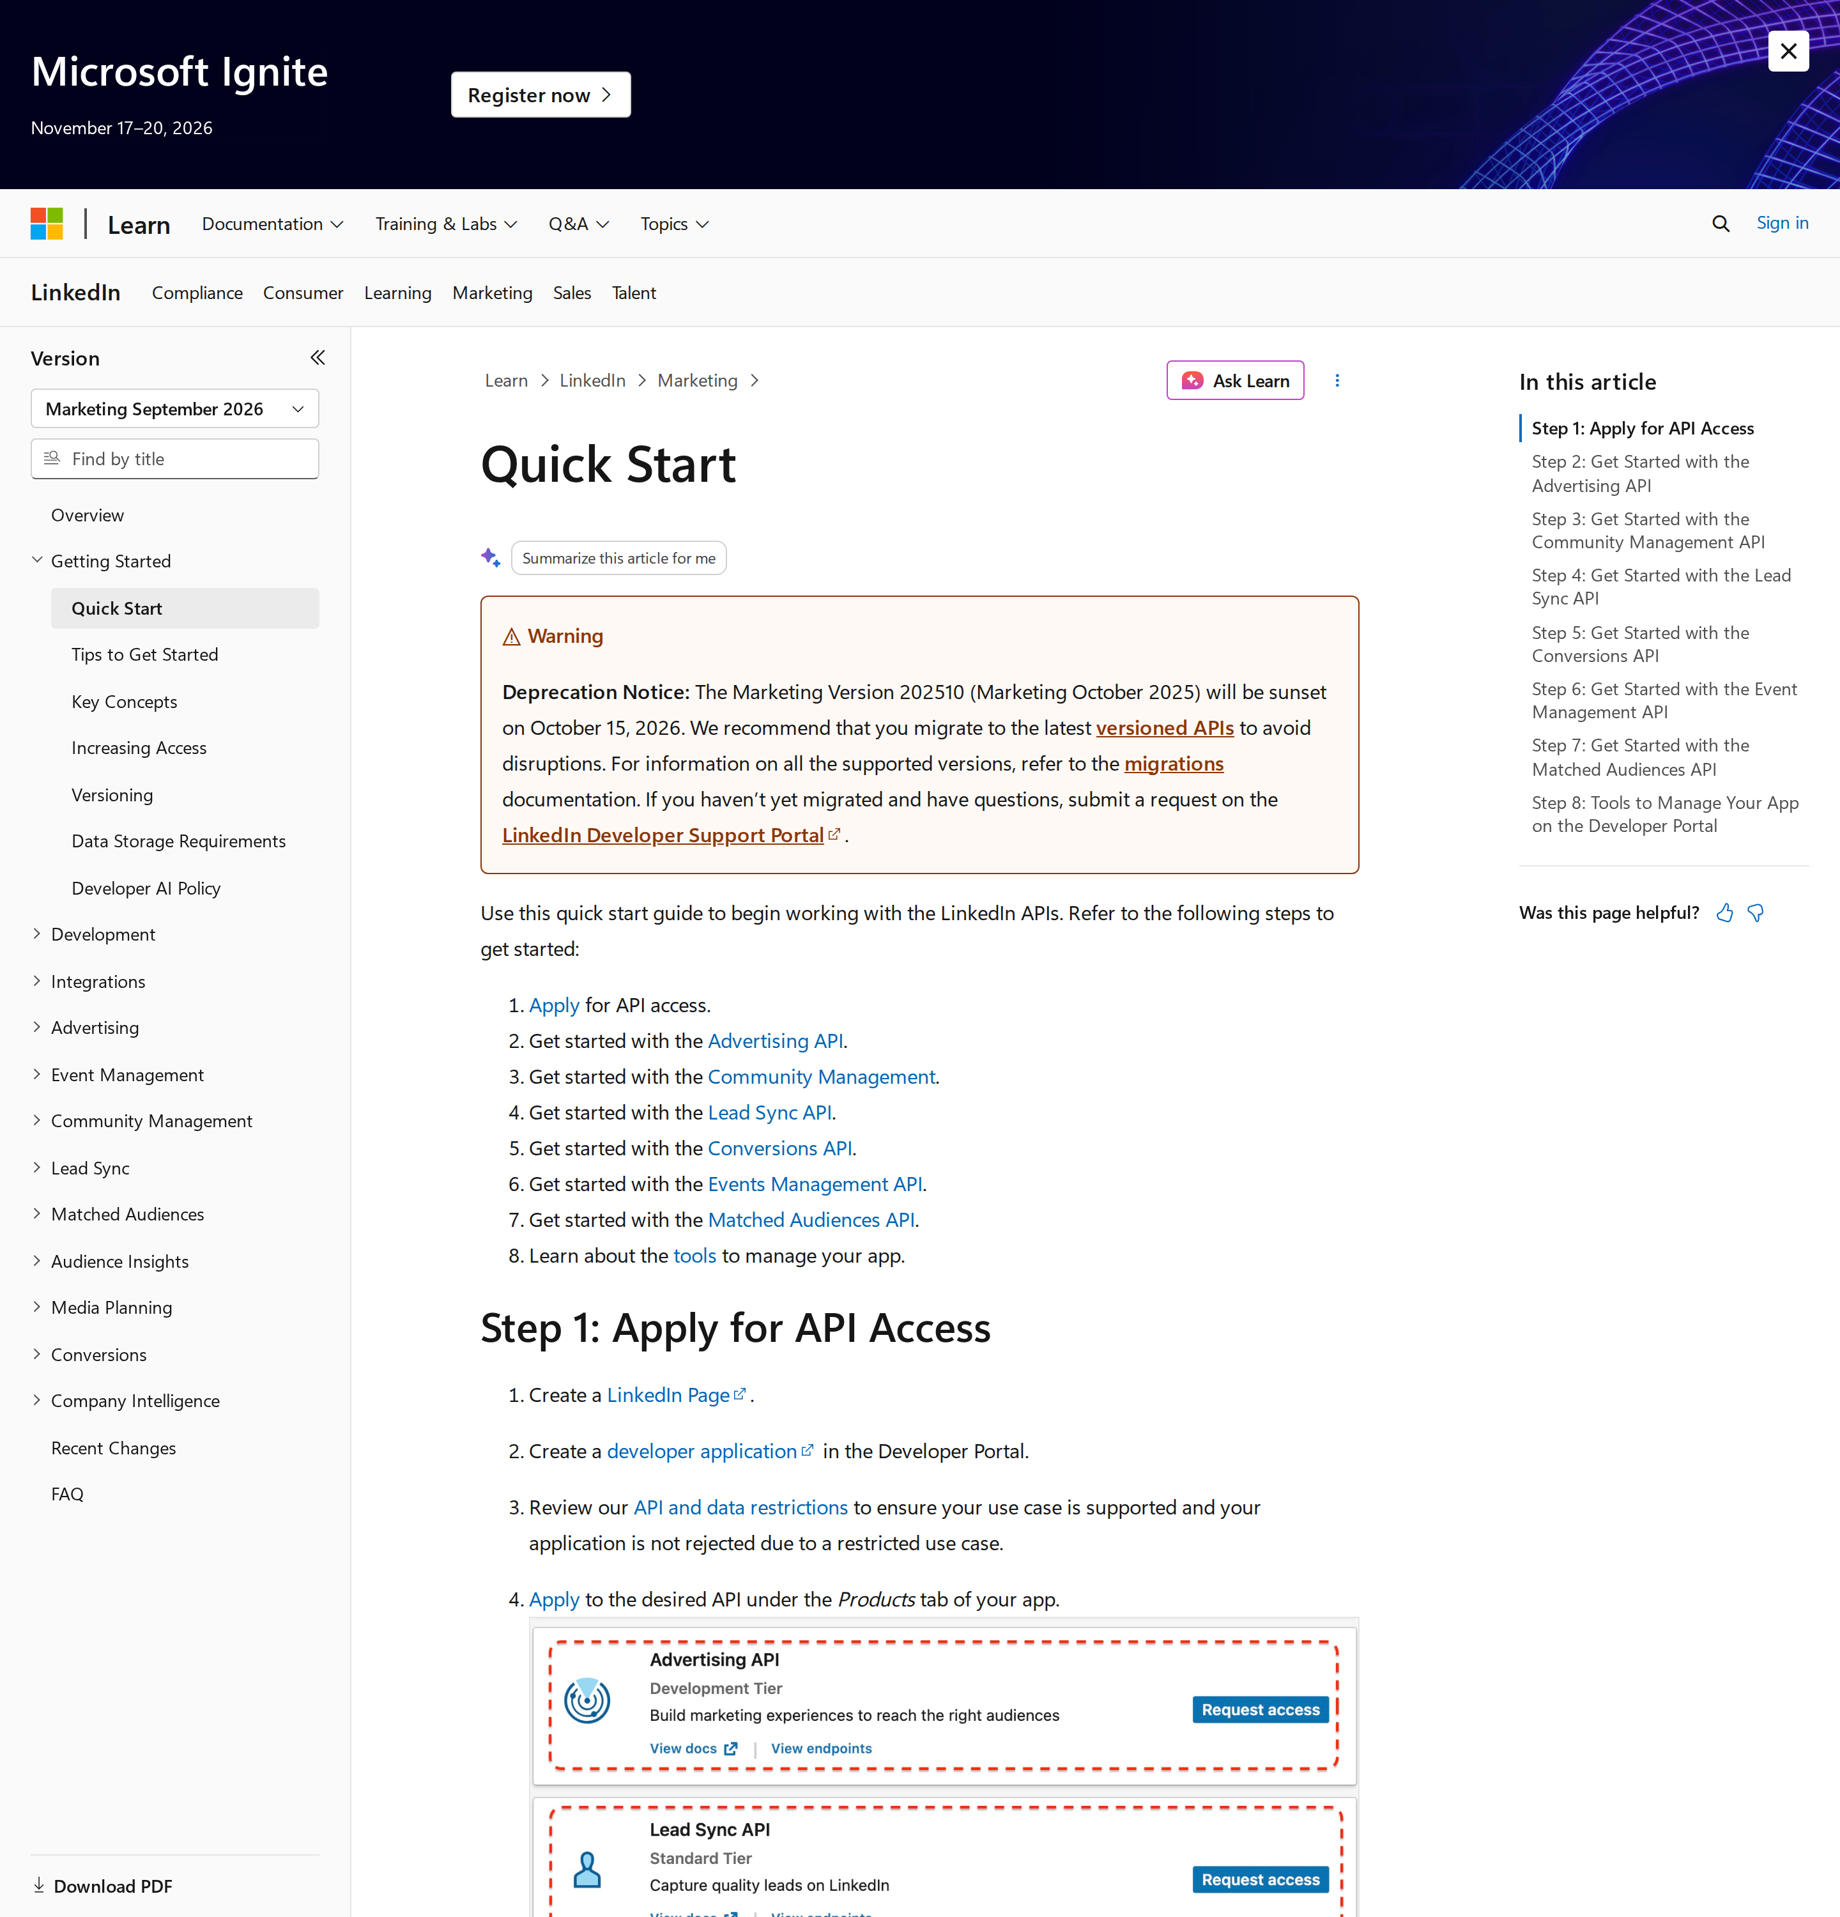The width and height of the screenshot is (1840, 1917).
Task: Click the three-dot more actions icon
Action: tap(1337, 380)
